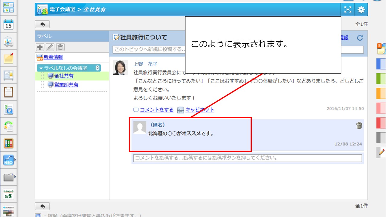Viewport: 386px width, 217px height.
Task: Open the colored binders icon in sidebar
Action: 8,143
